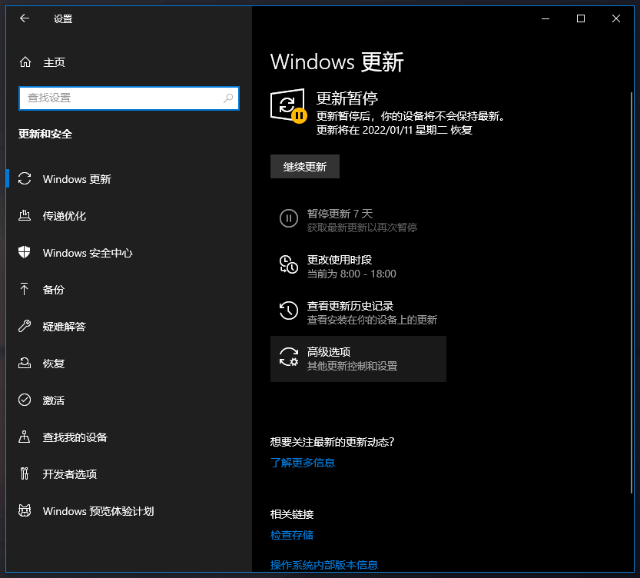Click 暂停更新 7 天 option
This screenshot has height=578, width=640.
358,221
